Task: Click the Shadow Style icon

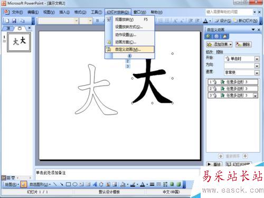Action: pos(172,184)
